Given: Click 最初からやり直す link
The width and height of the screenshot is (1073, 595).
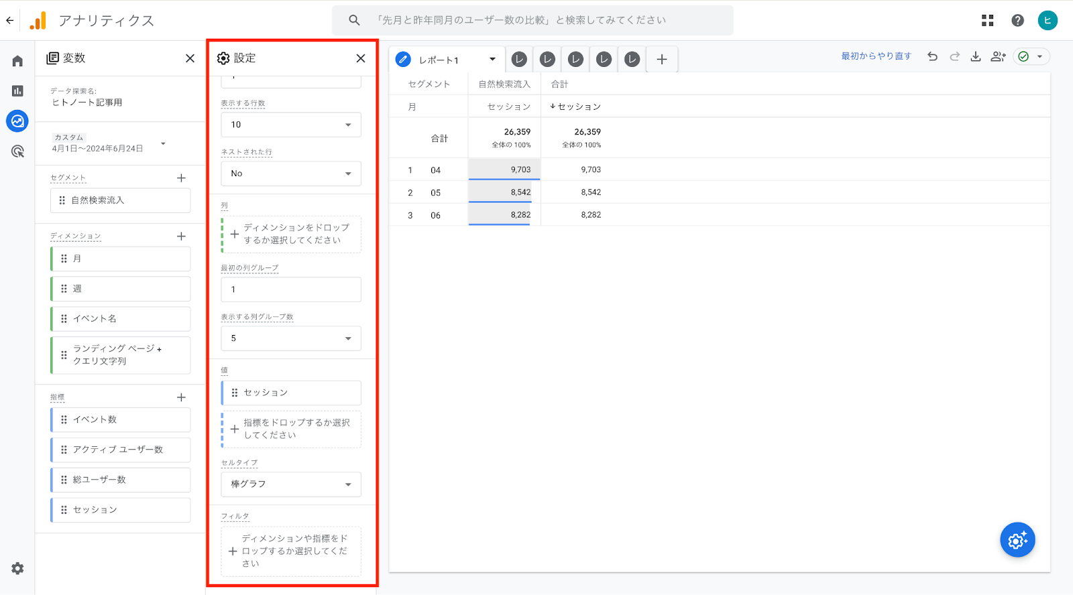Looking at the screenshot, I should (876, 56).
